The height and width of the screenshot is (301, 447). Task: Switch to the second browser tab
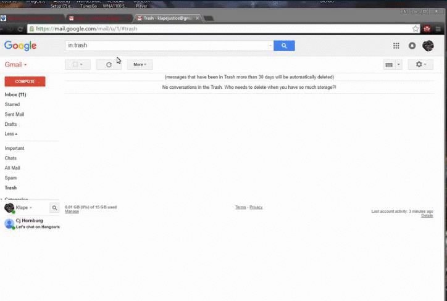pyautogui.click(x=99, y=19)
